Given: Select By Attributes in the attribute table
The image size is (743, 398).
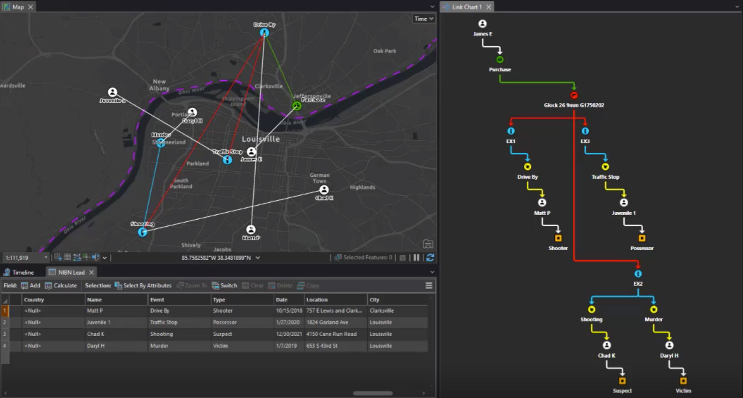Looking at the screenshot, I should (x=143, y=285).
